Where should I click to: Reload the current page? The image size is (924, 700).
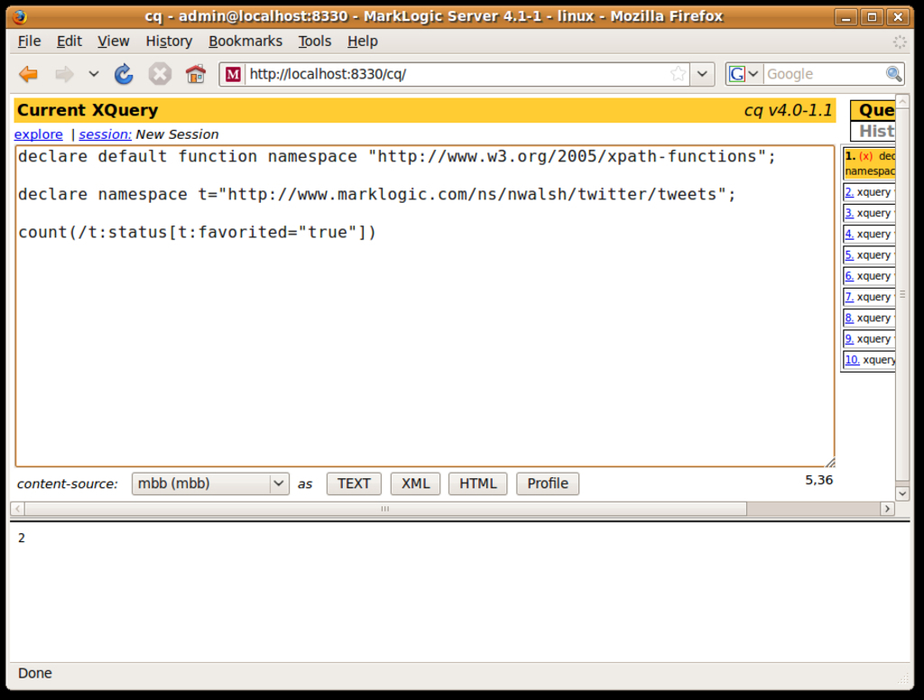pyautogui.click(x=124, y=74)
